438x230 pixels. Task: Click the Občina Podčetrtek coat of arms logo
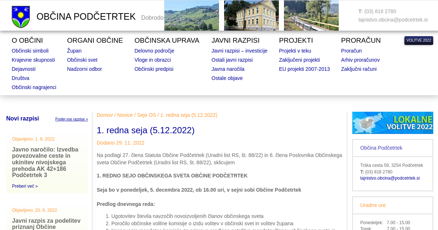21,17
